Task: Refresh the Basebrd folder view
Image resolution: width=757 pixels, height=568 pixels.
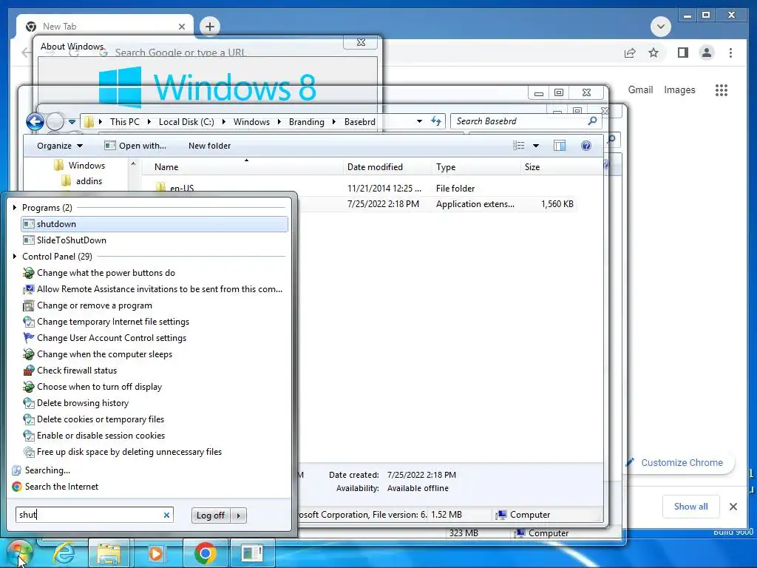Action: pos(436,121)
